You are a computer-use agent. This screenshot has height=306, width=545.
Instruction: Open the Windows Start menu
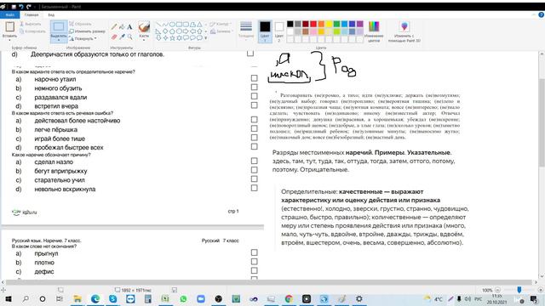pos(8,298)
